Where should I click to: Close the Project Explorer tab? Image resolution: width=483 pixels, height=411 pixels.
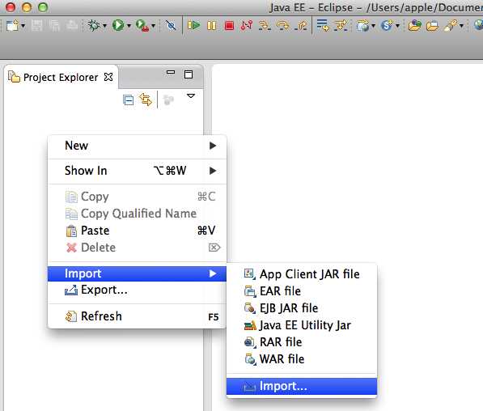tap(108, 77)
